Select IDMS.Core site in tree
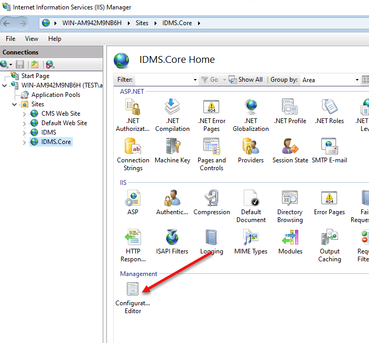Screen dimensions: 369x343 (56, 142)
